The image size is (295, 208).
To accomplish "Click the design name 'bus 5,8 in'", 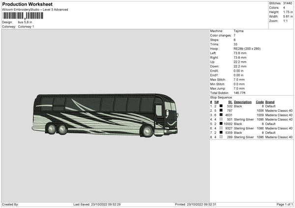I will point(25,22).
